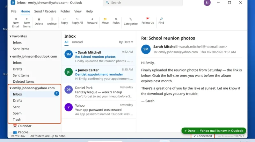Open the Send / Receive tab

45,11
